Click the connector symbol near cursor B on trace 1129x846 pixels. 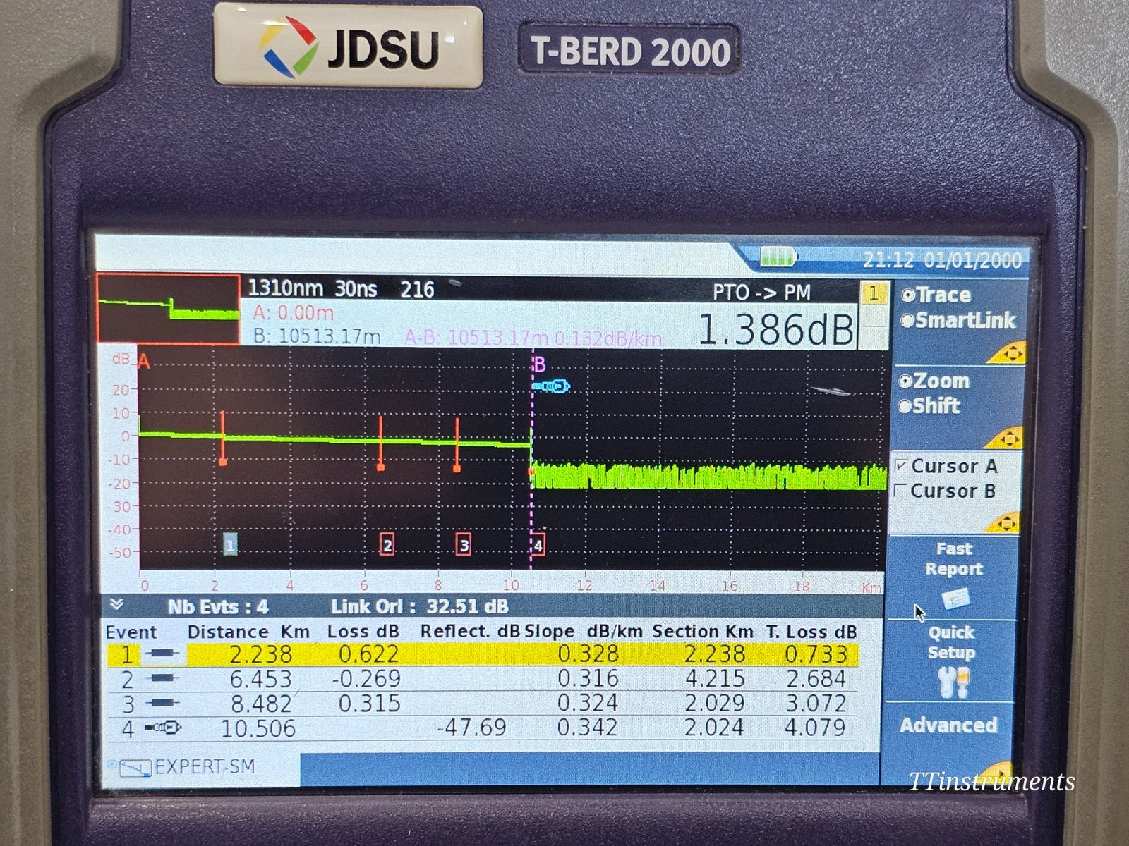553,386
